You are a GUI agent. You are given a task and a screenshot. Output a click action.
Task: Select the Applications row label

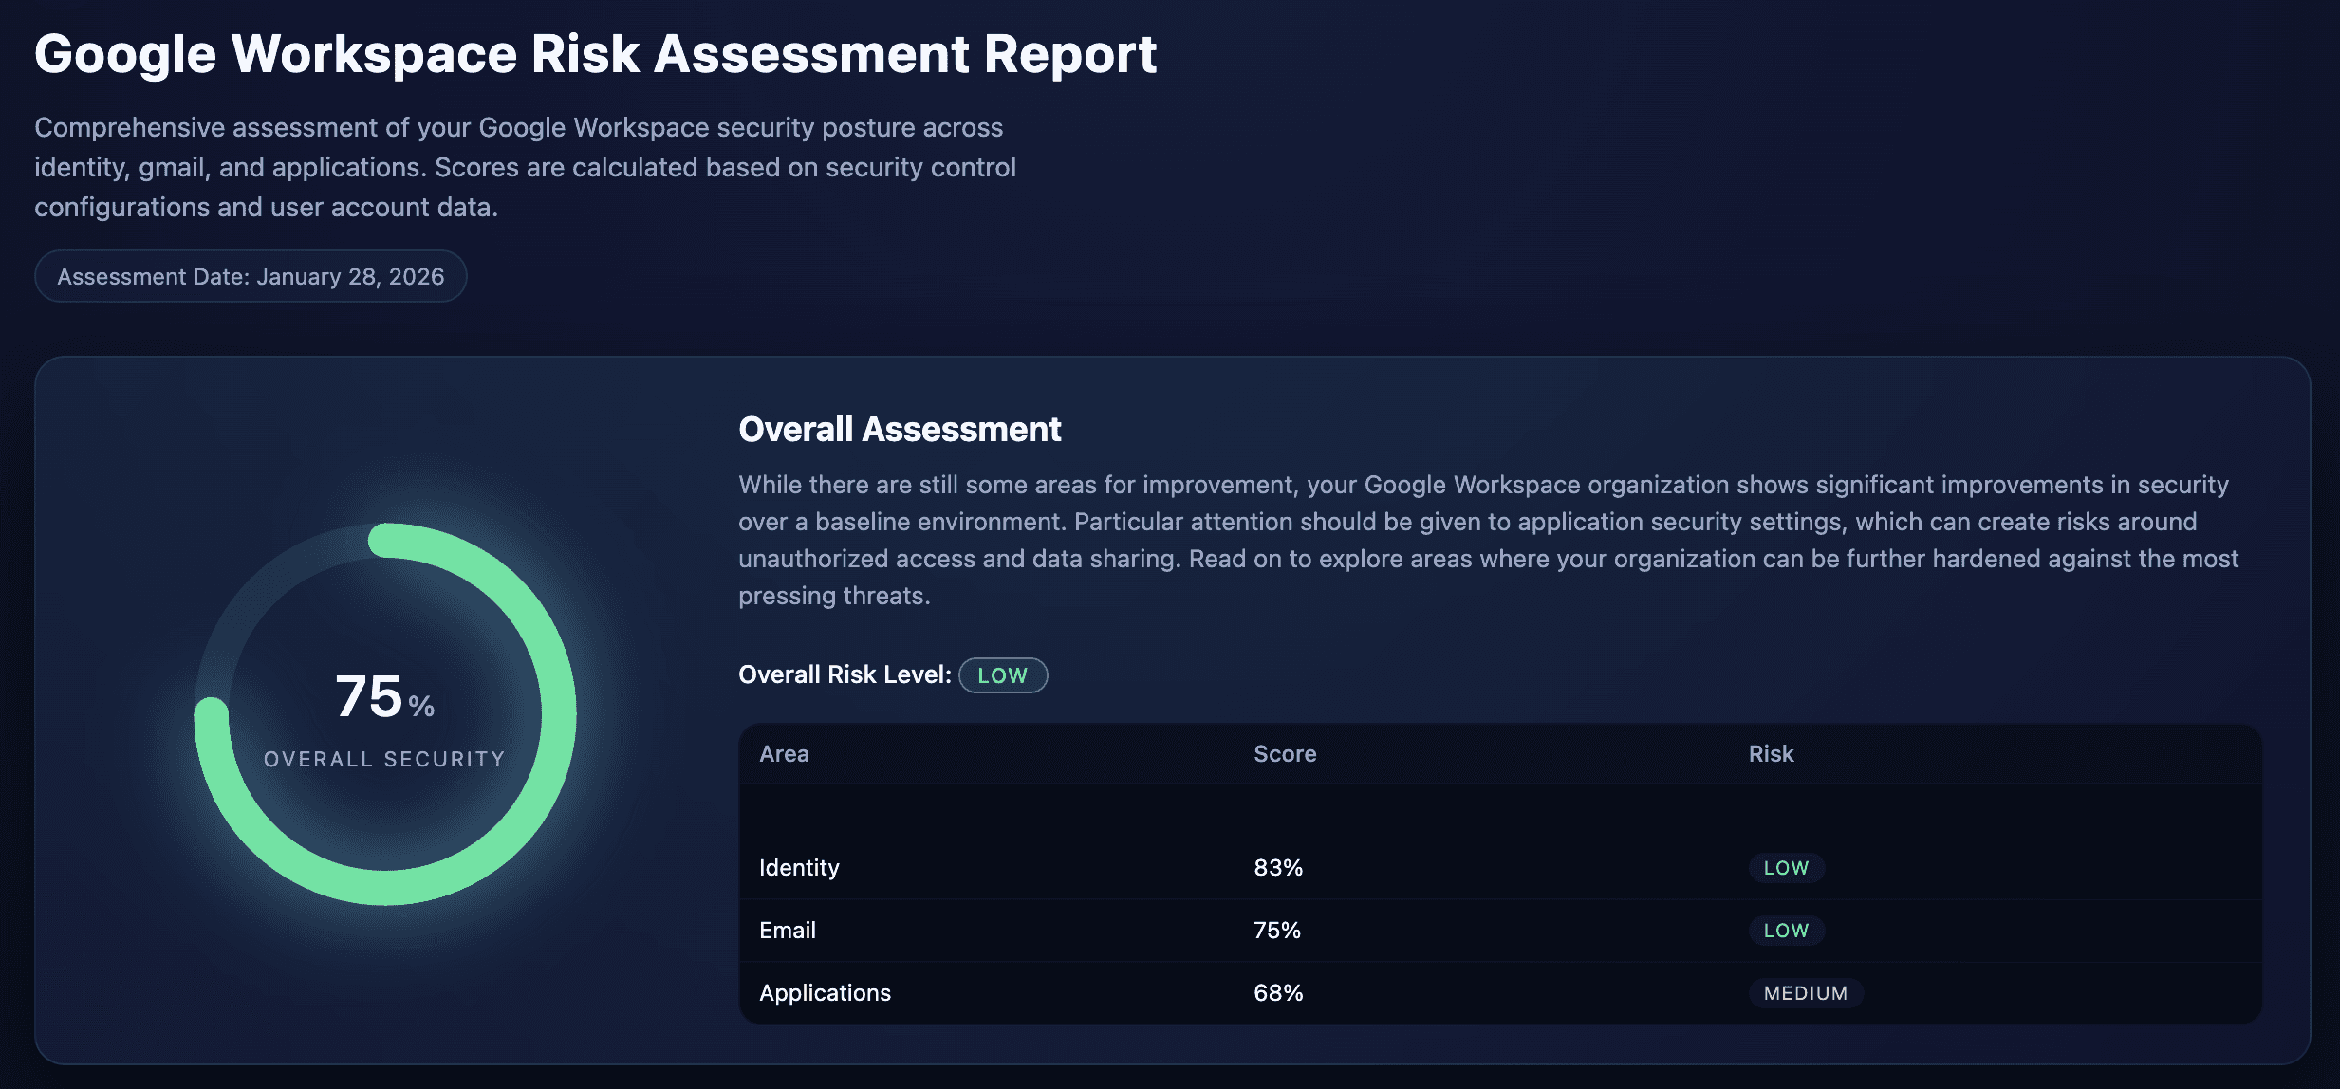pyautogui.click(x=825, y=993)
